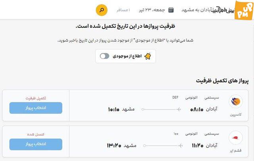Screen dimensions: 254x161
Task: Click the flight route line of the 08:10 flight
Action: [161, 109]
